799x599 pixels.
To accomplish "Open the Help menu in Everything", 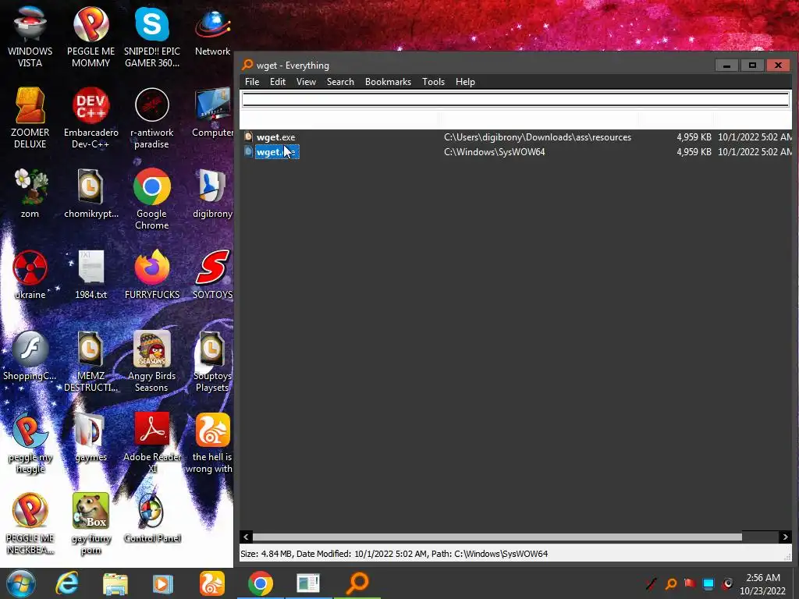I will tap(465, 82).
